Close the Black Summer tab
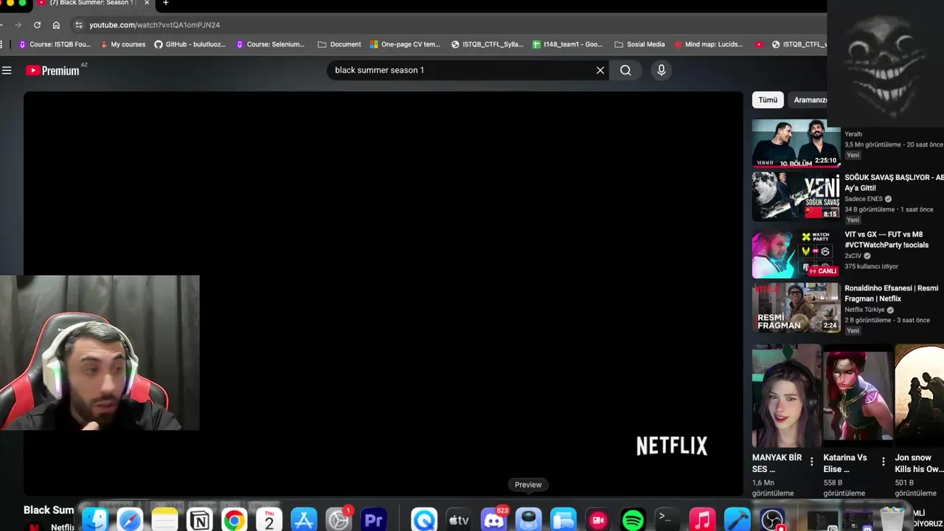Viewport: 944px width, 531px height. 147,3
